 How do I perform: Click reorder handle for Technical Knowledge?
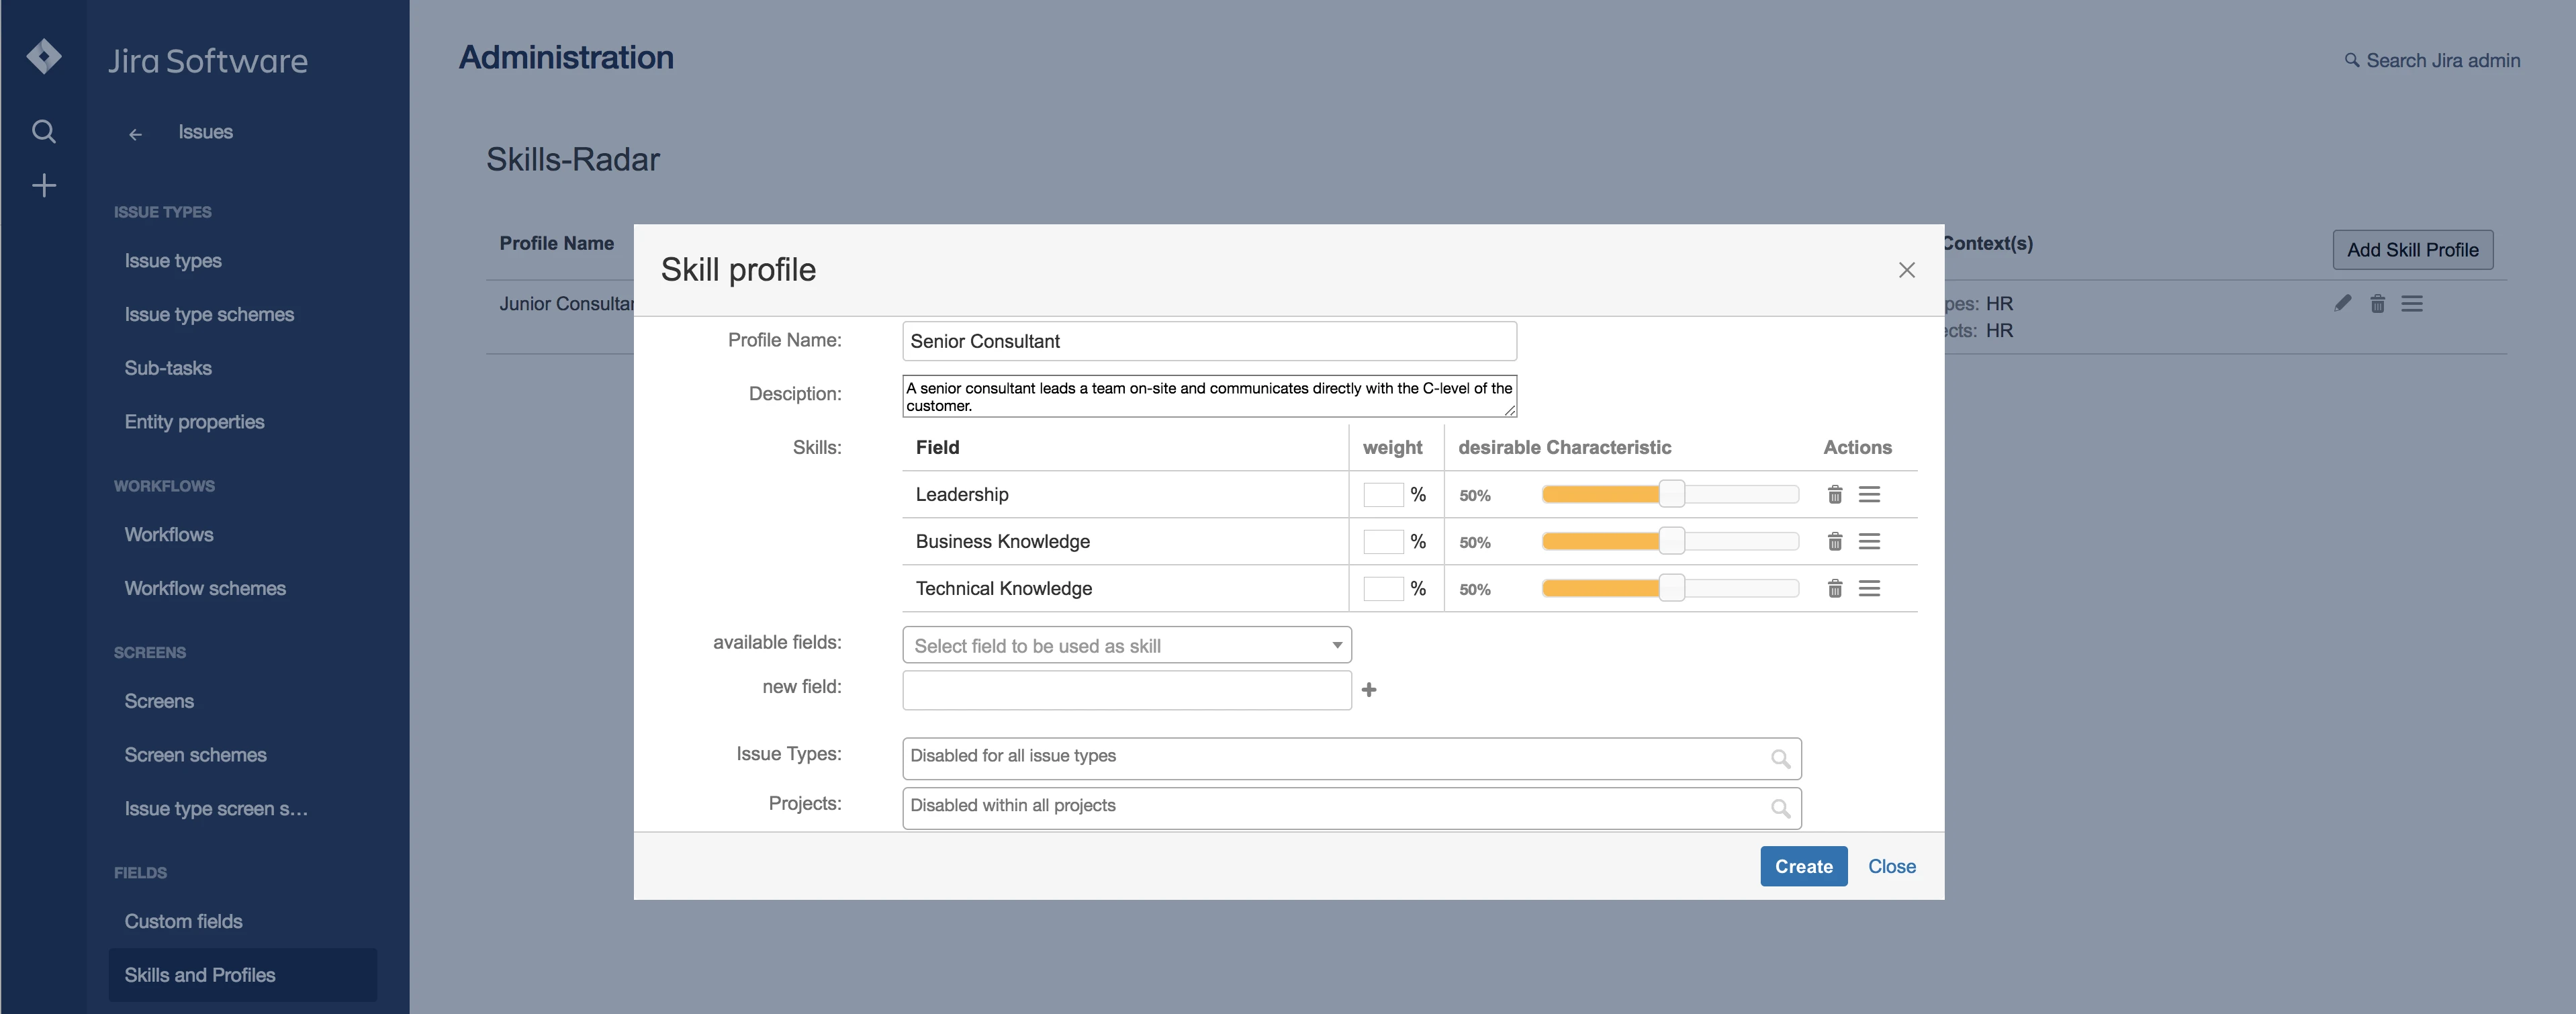tap(1868, 588)
